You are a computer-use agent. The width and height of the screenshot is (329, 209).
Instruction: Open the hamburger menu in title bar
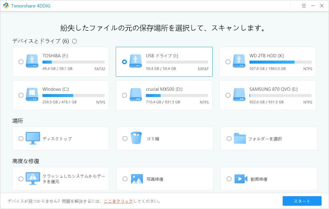coord(304,6)
